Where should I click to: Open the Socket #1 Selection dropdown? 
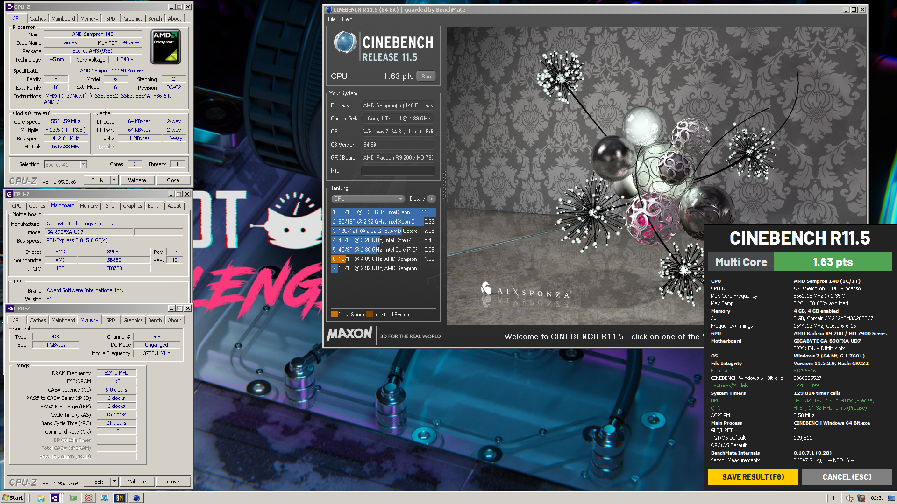[66, 164]
